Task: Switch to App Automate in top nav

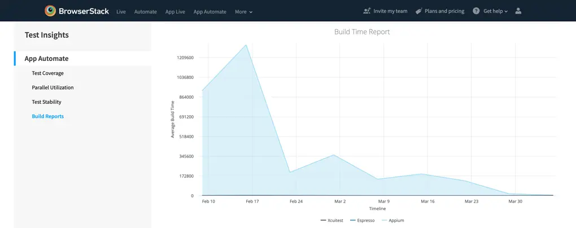Action: pos(210,11)
